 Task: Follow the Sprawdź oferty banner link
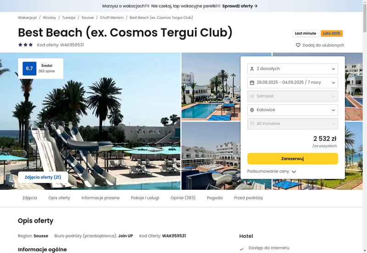239,6
